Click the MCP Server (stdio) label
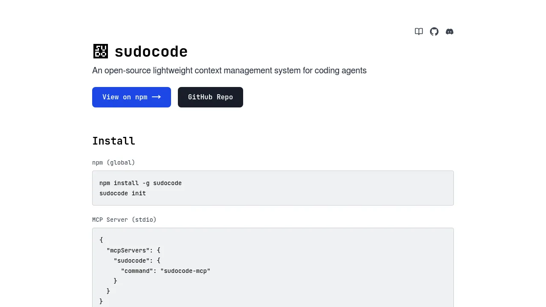The width and height of the screenshot is (546, 307). (124, 220)
